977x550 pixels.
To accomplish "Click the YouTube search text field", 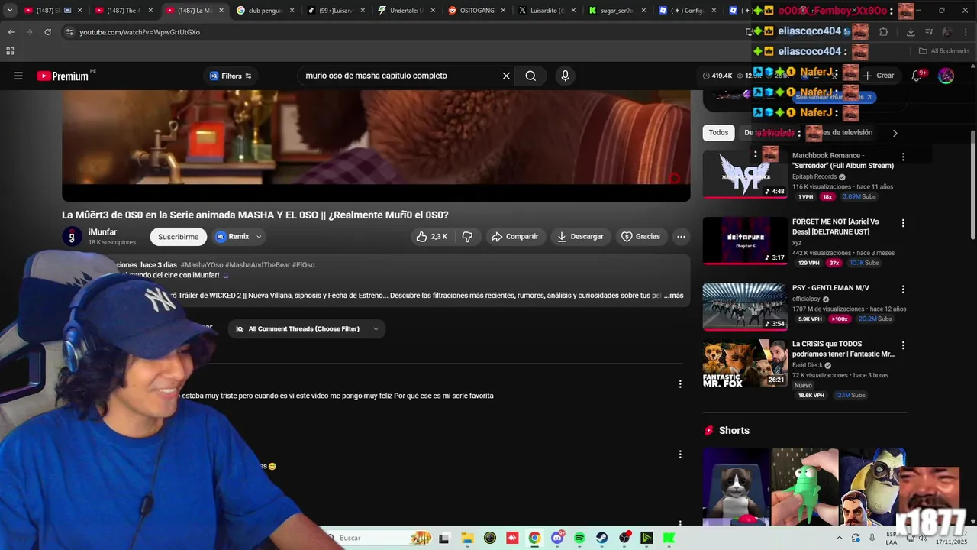I will point(399,76).
